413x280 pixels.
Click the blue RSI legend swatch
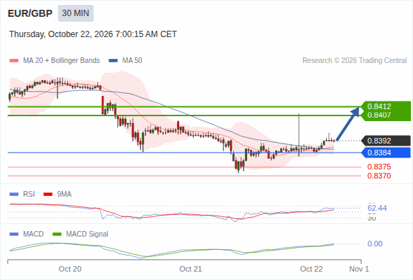pos(14,195)
